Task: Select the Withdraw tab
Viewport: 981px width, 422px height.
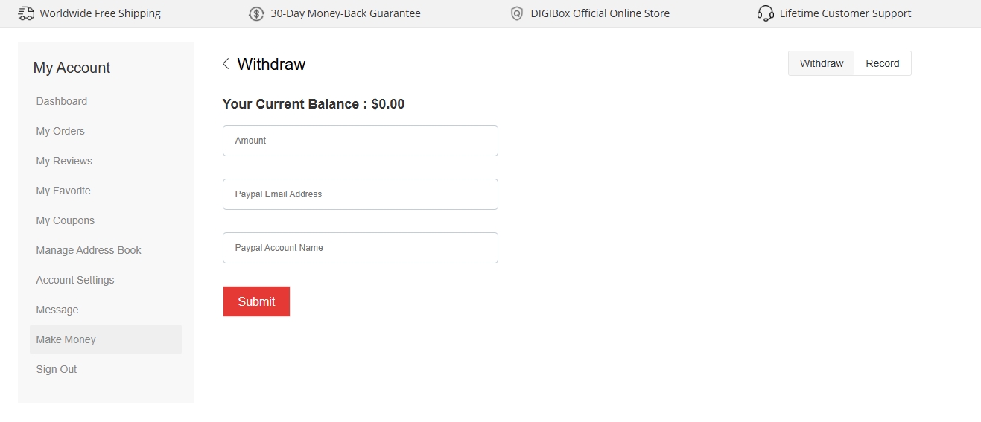Action: pyautogui.click(x=822, y=63)
